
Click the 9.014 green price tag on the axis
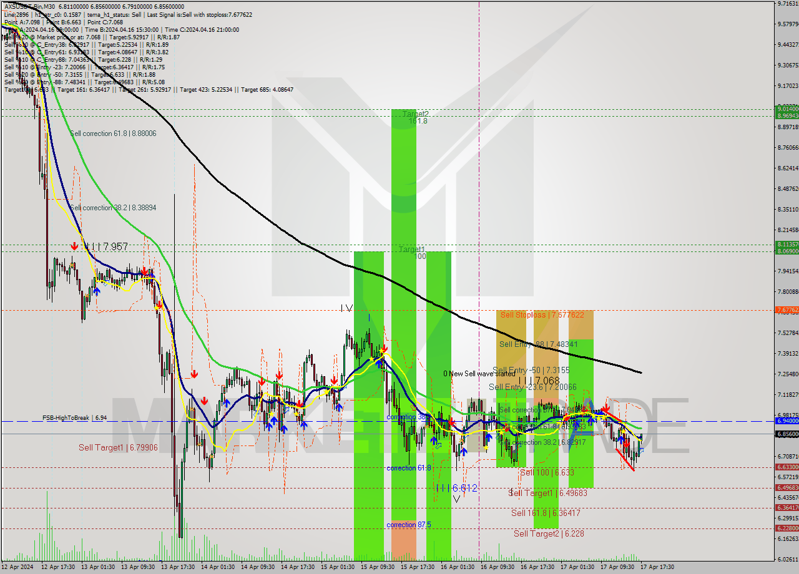coord(787,109)
